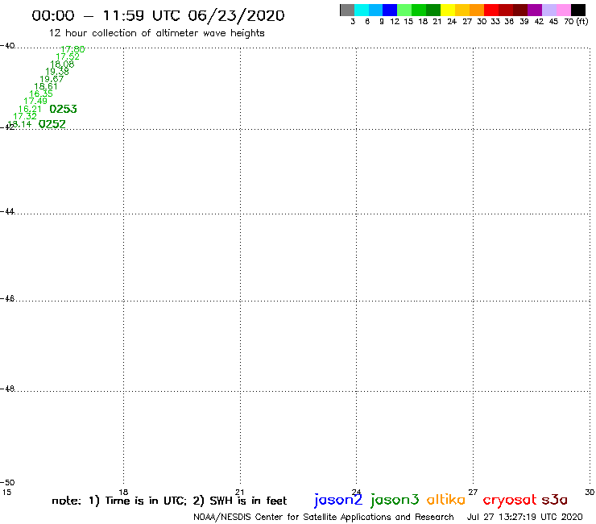Click the jason3 satellite legend label

[395, 500]
